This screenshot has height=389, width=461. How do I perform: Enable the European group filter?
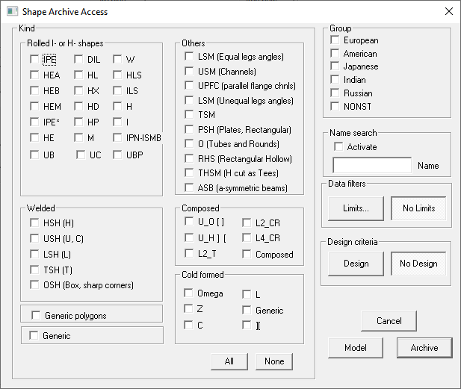pos(335,40)
